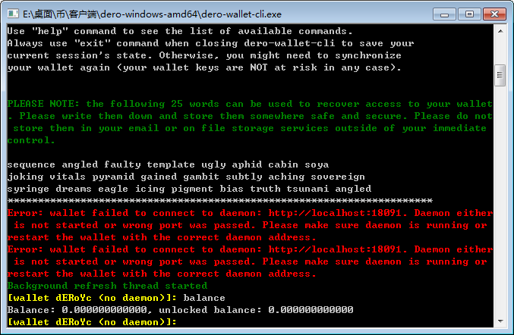
Task: Open the console system menu icon
Action: click(x=13, y=14)
